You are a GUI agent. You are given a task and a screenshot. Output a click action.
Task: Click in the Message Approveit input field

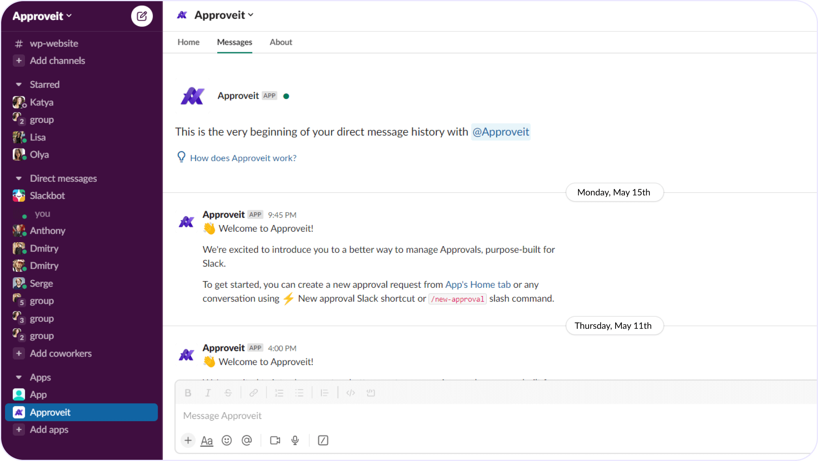[x=495, y=416]
